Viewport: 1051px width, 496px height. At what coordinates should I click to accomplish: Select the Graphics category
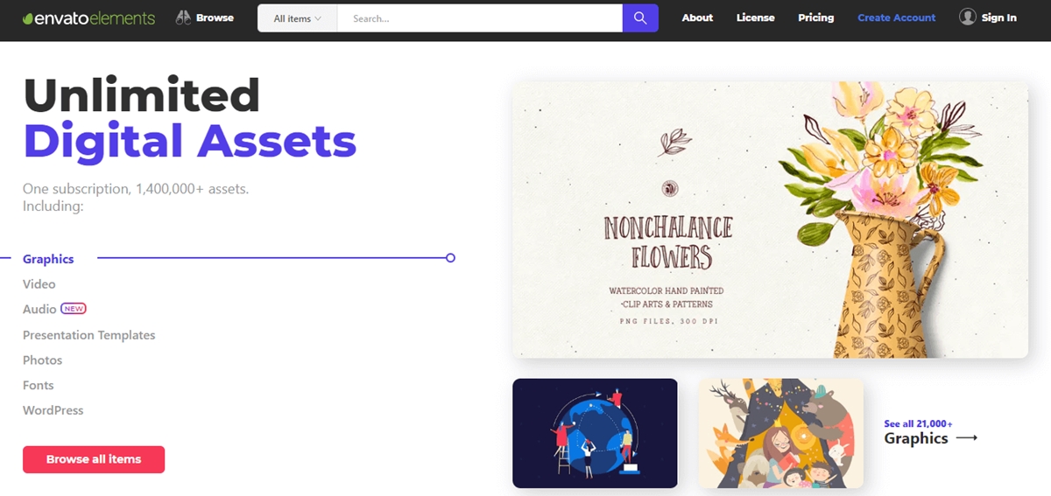[48, 259]
